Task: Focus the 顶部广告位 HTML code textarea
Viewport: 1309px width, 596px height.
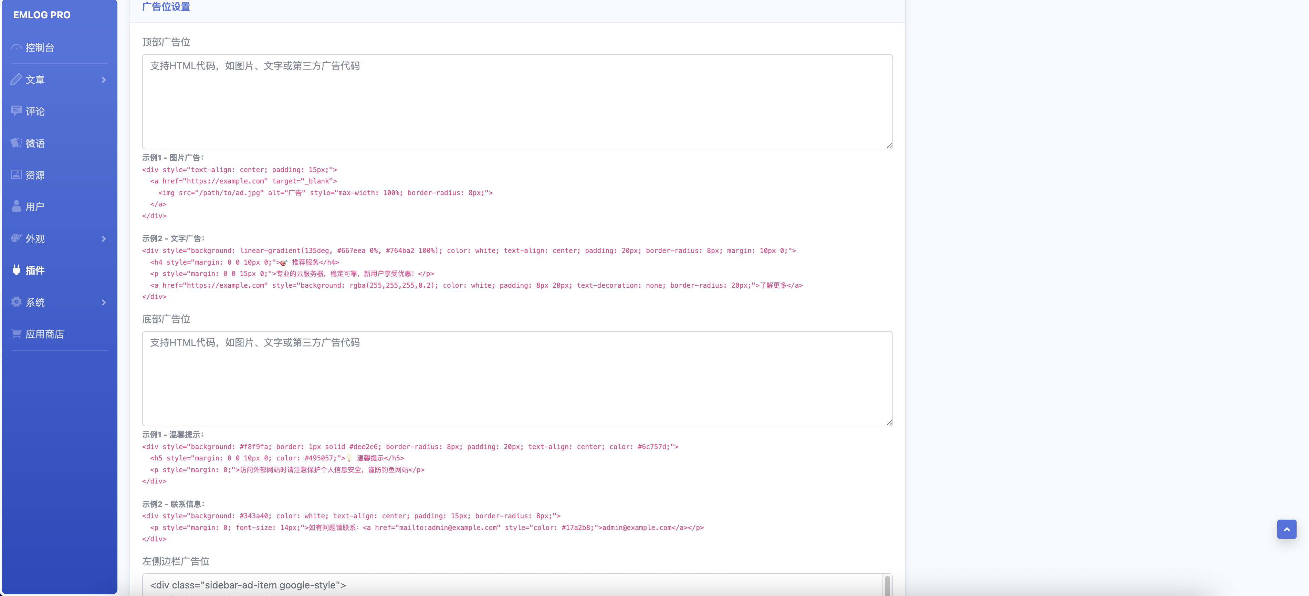Action: pyautogui.click(x=517, y=102)
